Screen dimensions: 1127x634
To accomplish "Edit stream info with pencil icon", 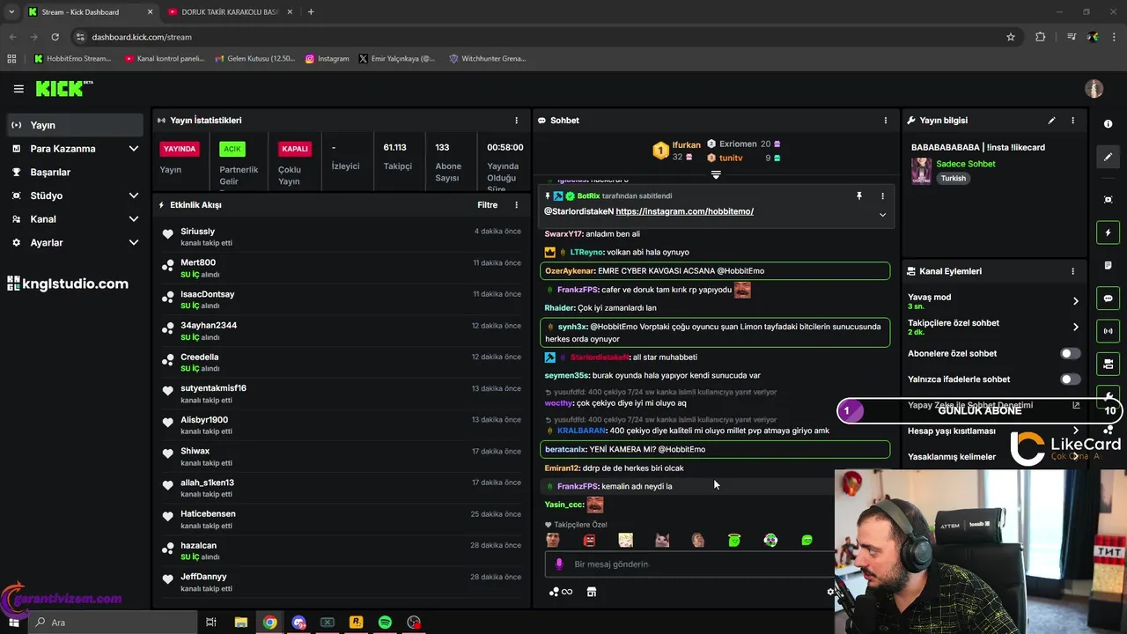I will (x=1051, y=120).
